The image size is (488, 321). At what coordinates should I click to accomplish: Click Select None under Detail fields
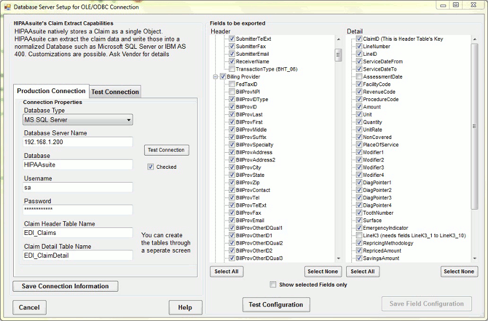(459, 272)
